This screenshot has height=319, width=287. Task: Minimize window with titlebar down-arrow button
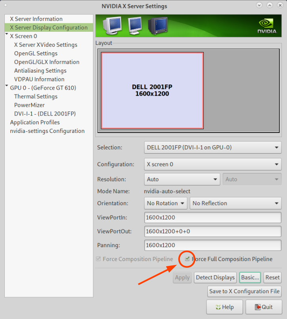[x=259, y=6]
